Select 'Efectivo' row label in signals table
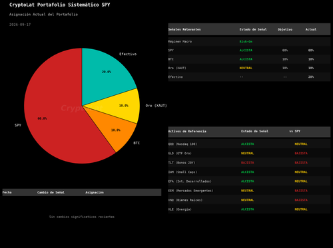333x248 pixels. tap(175, 77)
